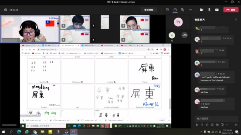Image resolution: width=241 pixels, height=135 pixels.
Task: Expand options for fourth downloaded stroke-order gif
Action: (128, 120)
